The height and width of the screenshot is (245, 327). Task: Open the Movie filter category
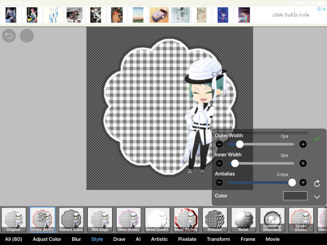pyautogui.click(x=272, y=239)
